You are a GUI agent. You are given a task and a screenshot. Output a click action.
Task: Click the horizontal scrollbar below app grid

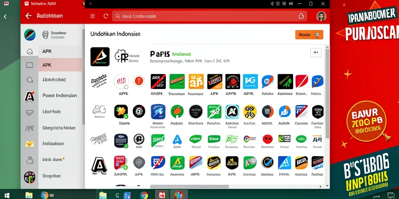point(190,187)
